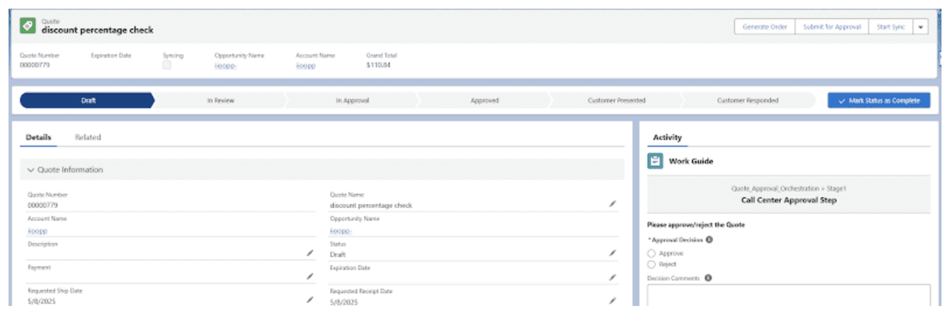
Task: Click the Submit for Approval button
Action: [832, 27]
